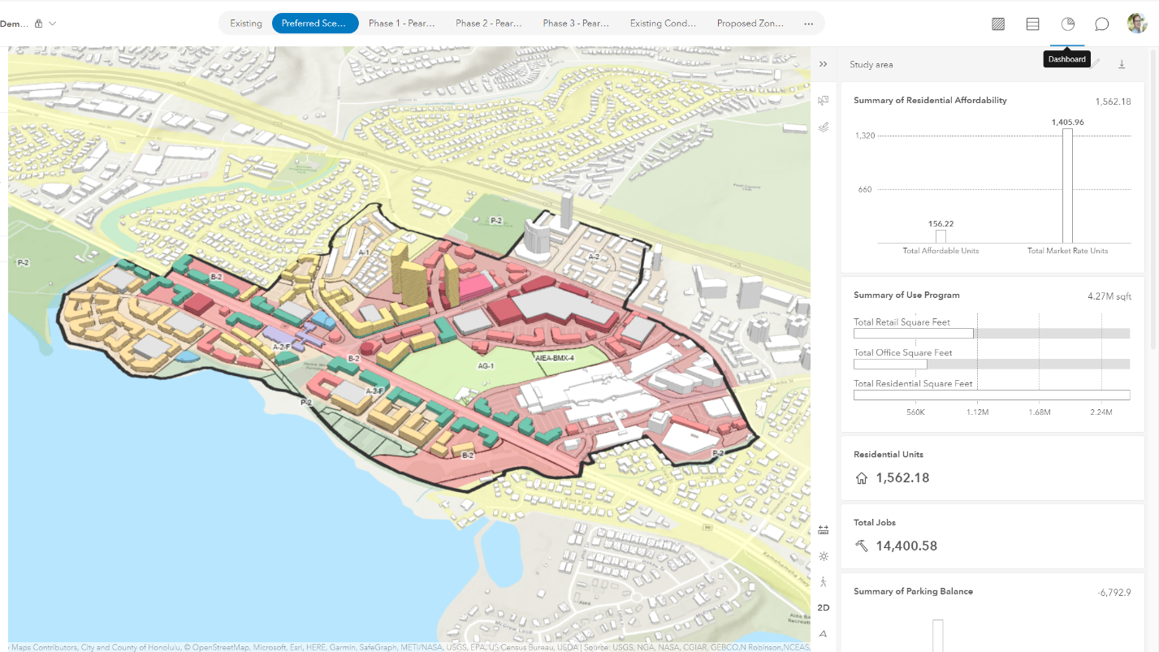1159x652 pixels.
Task: Start the pedestrian walkthrough mode
Action: click(823, 581)
